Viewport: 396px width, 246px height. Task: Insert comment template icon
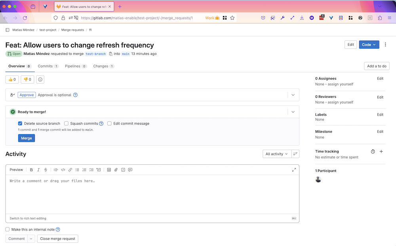(x=130, y=170)
